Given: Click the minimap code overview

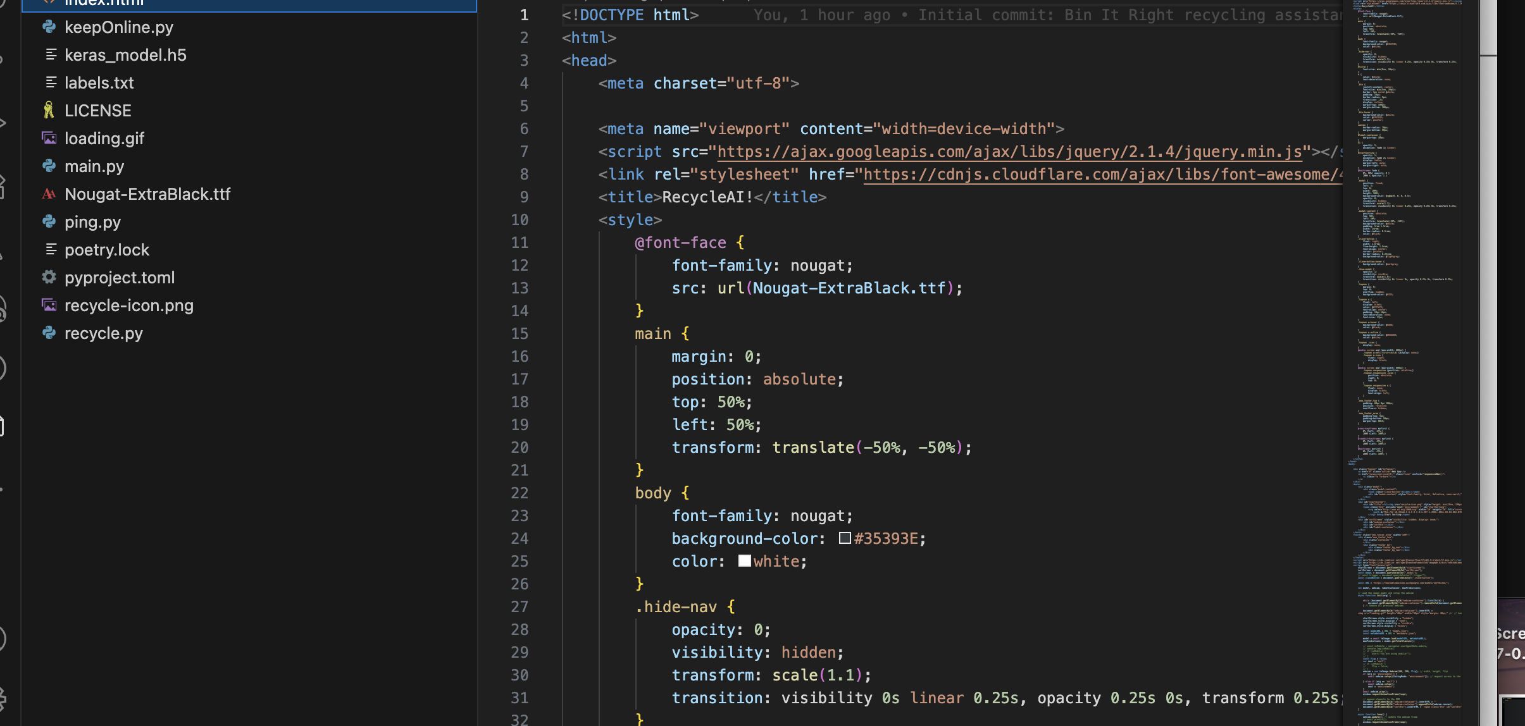Looking at the screenshot, I should 1402,316.
